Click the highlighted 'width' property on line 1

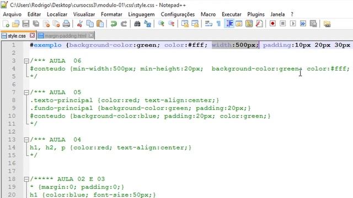222,45
